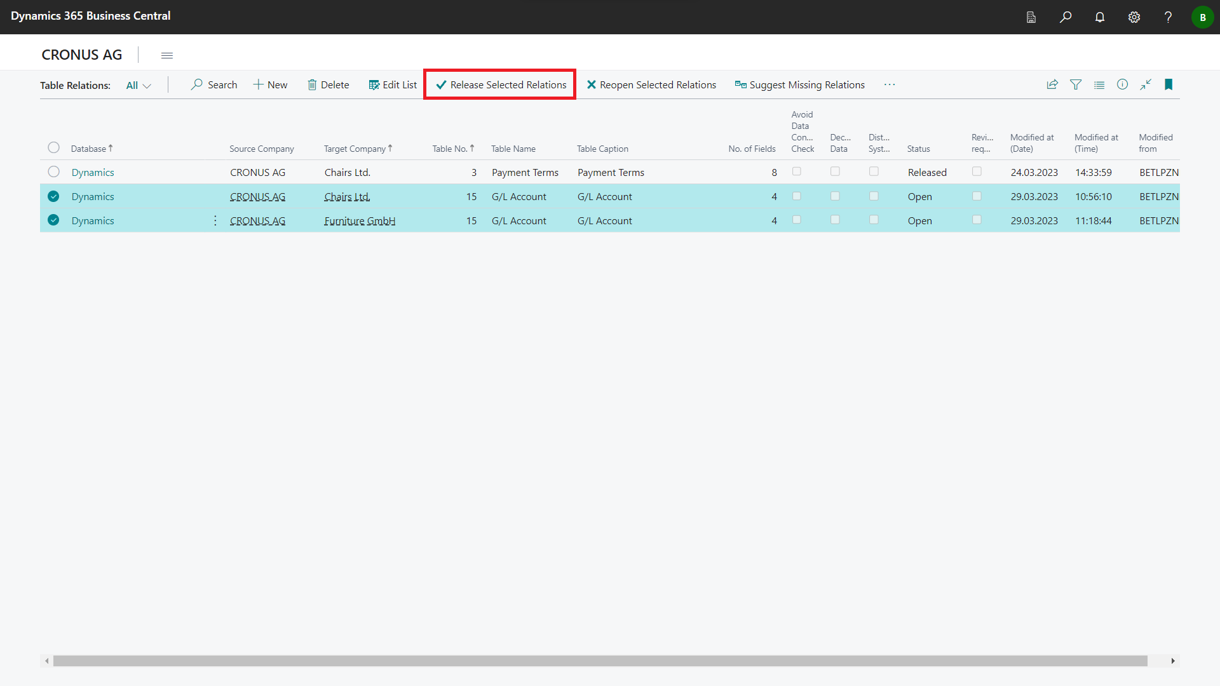Search the Table Relations list

(x=214, y=84)
